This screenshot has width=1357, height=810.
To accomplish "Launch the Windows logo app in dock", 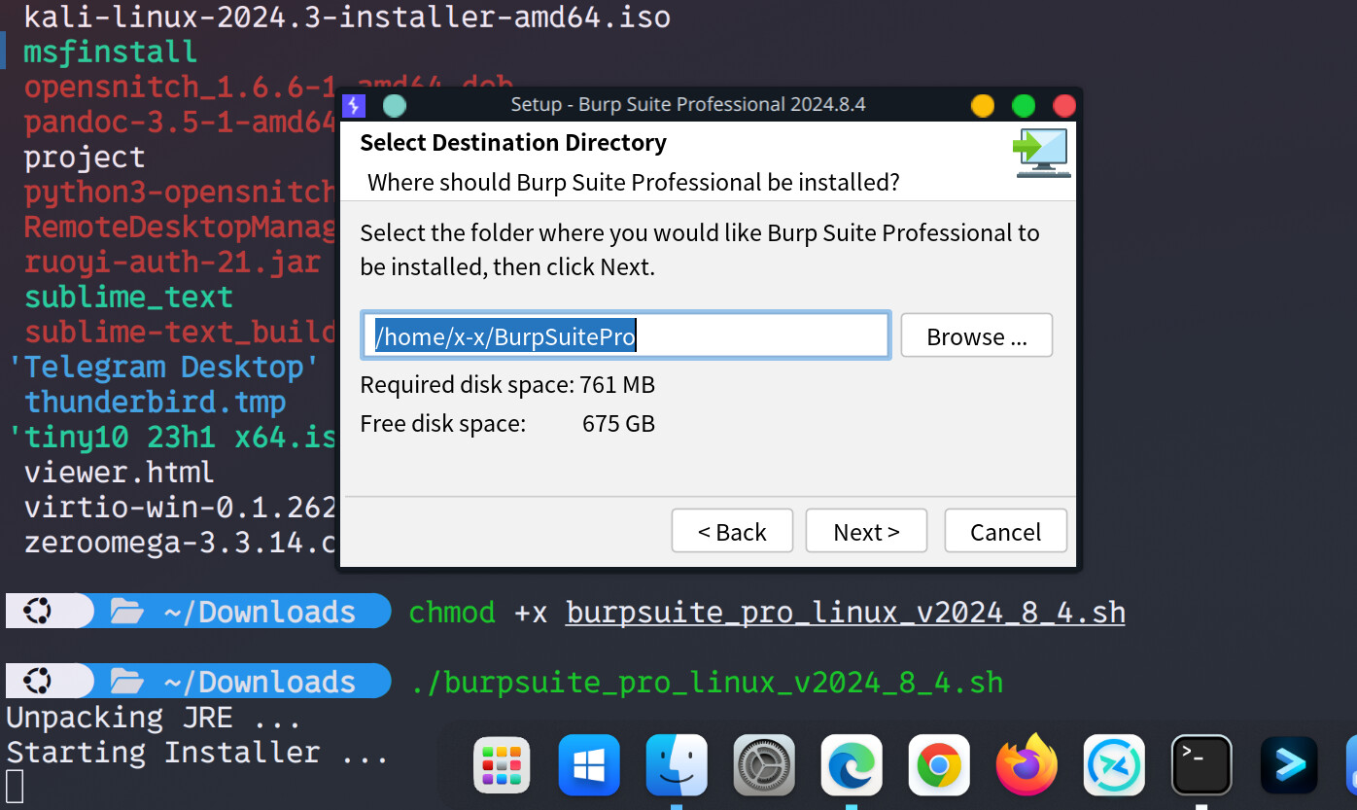I will tap(589, 765).
